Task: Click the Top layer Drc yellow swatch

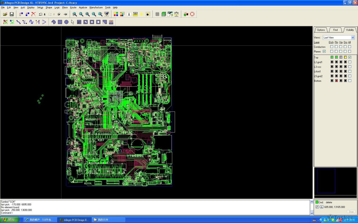Action: [345, 57]
